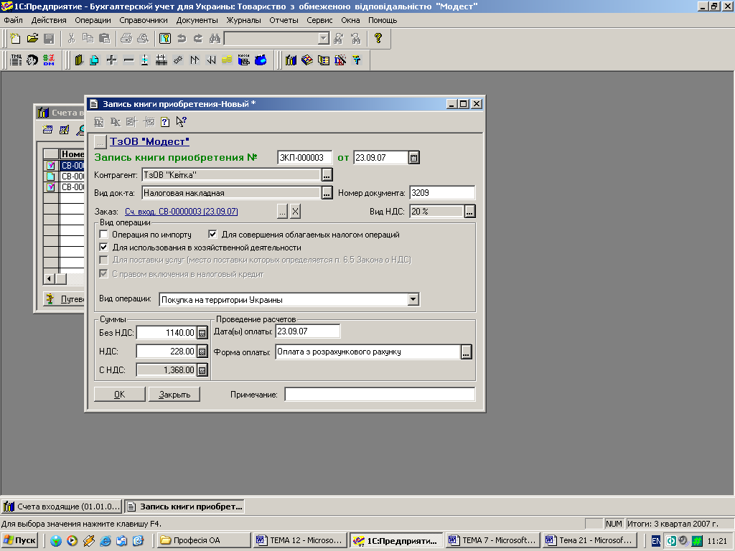This screenshot has width=735, height=551.
Task: Open the Операции menu
Action: coord(93,20)
